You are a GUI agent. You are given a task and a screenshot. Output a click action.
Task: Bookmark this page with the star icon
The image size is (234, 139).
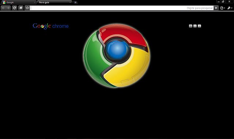coord(27,8)
